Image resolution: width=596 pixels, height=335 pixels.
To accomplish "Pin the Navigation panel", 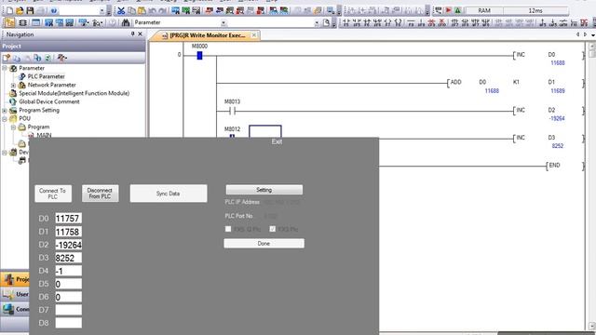I will (132, 34).
